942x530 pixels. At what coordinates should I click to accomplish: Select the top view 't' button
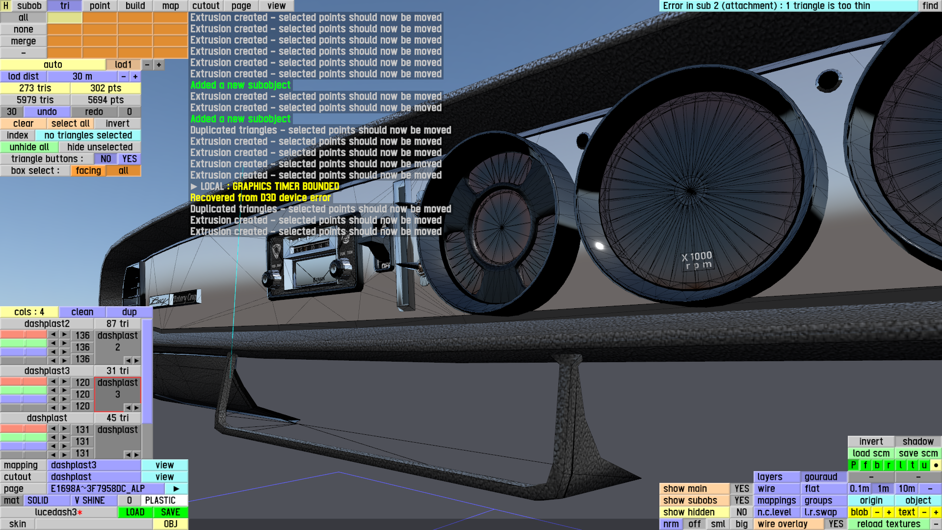(x=913, y=465)
